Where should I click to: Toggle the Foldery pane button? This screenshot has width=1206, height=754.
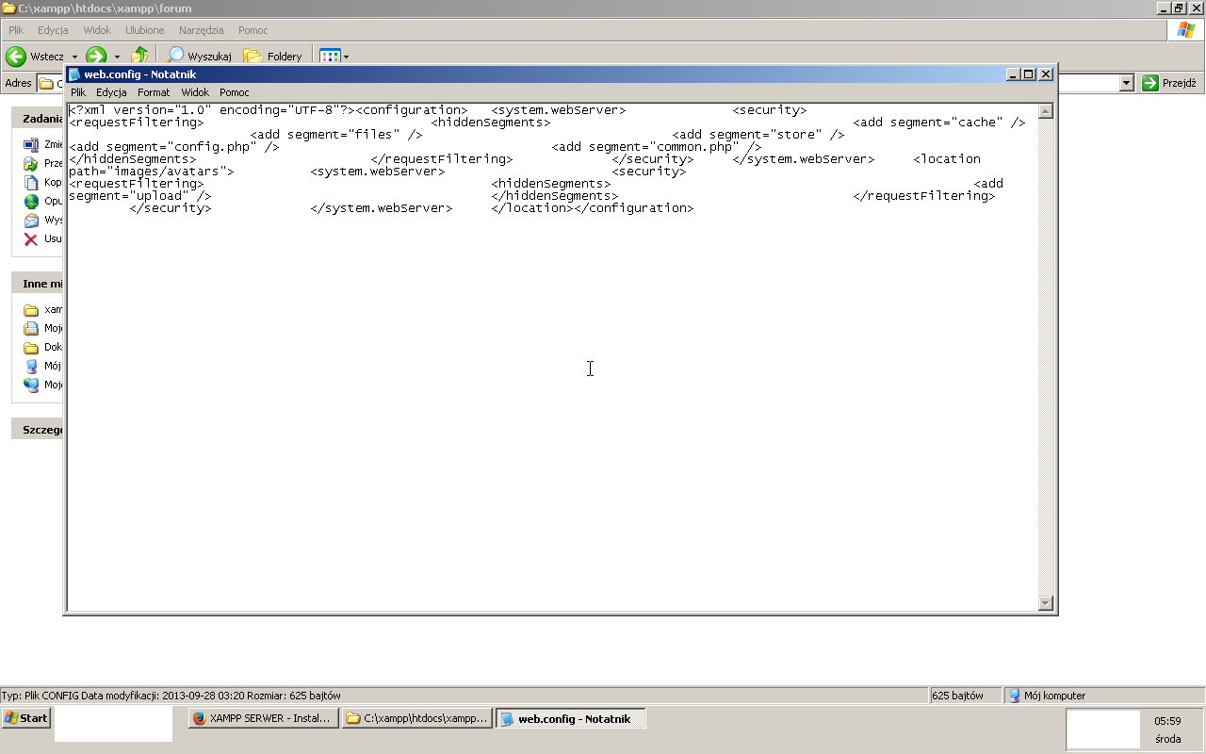click(272, 57)
